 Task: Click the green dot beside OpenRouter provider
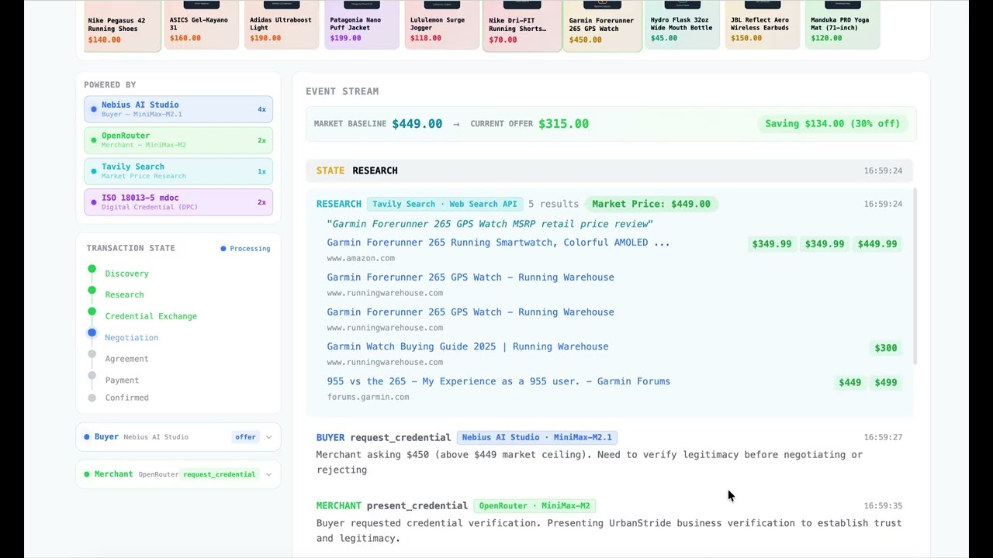(94, 140)
